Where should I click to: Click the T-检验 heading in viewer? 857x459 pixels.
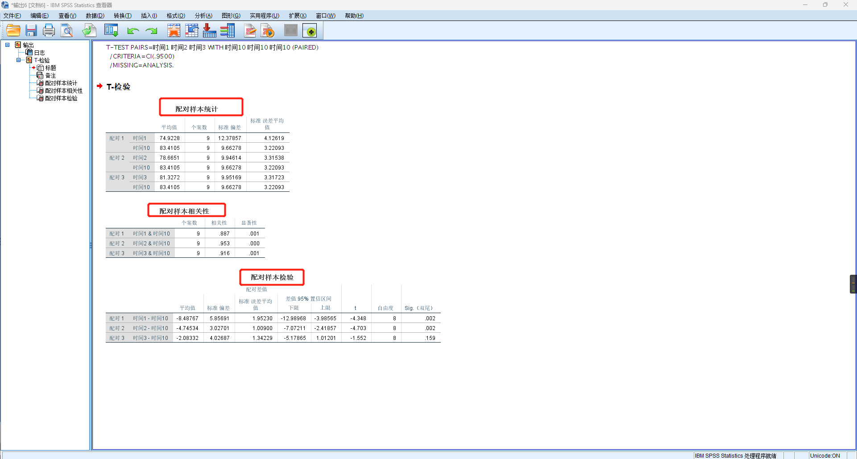tap(119, 87)
